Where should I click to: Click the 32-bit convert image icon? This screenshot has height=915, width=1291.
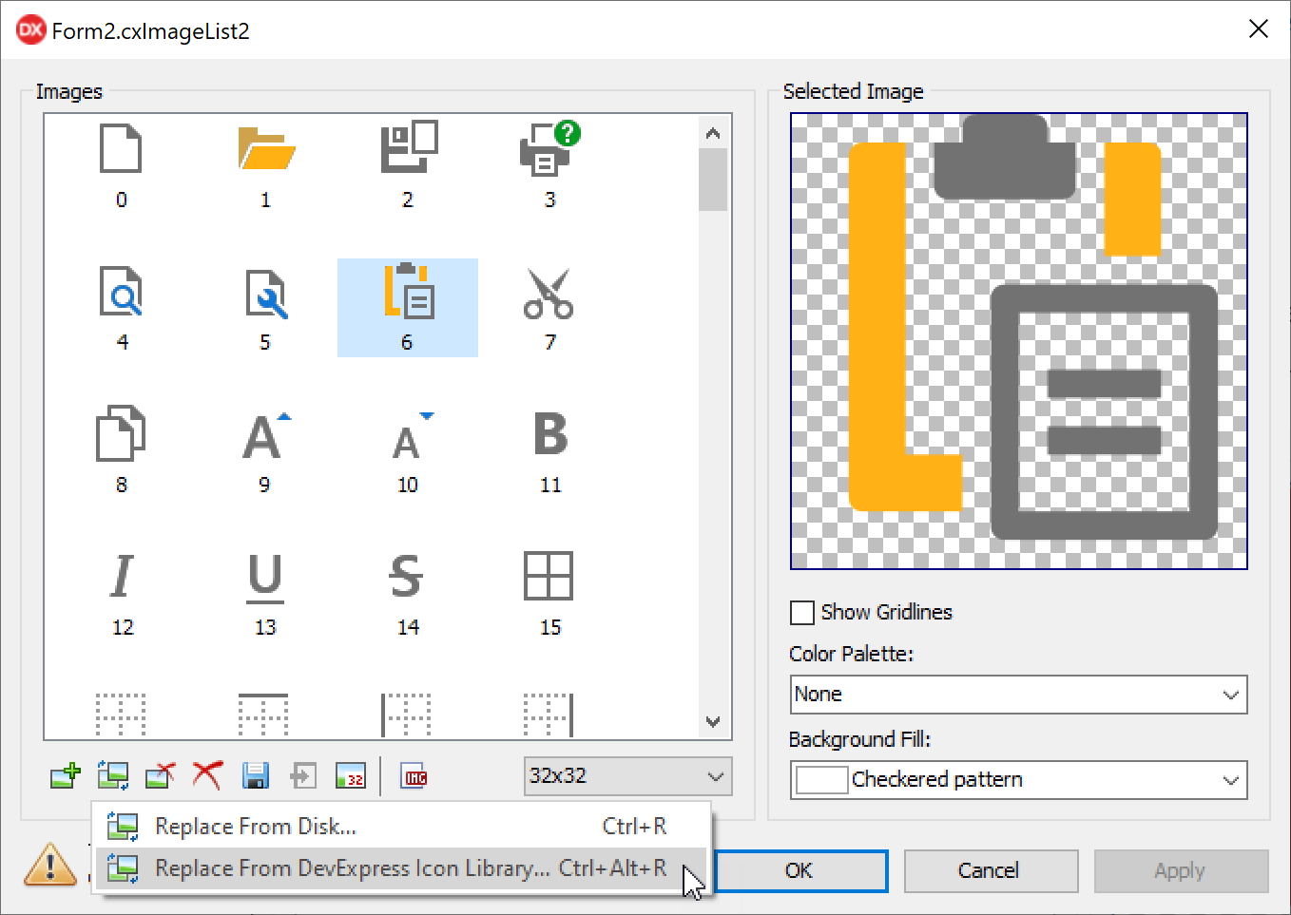coord(350,776)
